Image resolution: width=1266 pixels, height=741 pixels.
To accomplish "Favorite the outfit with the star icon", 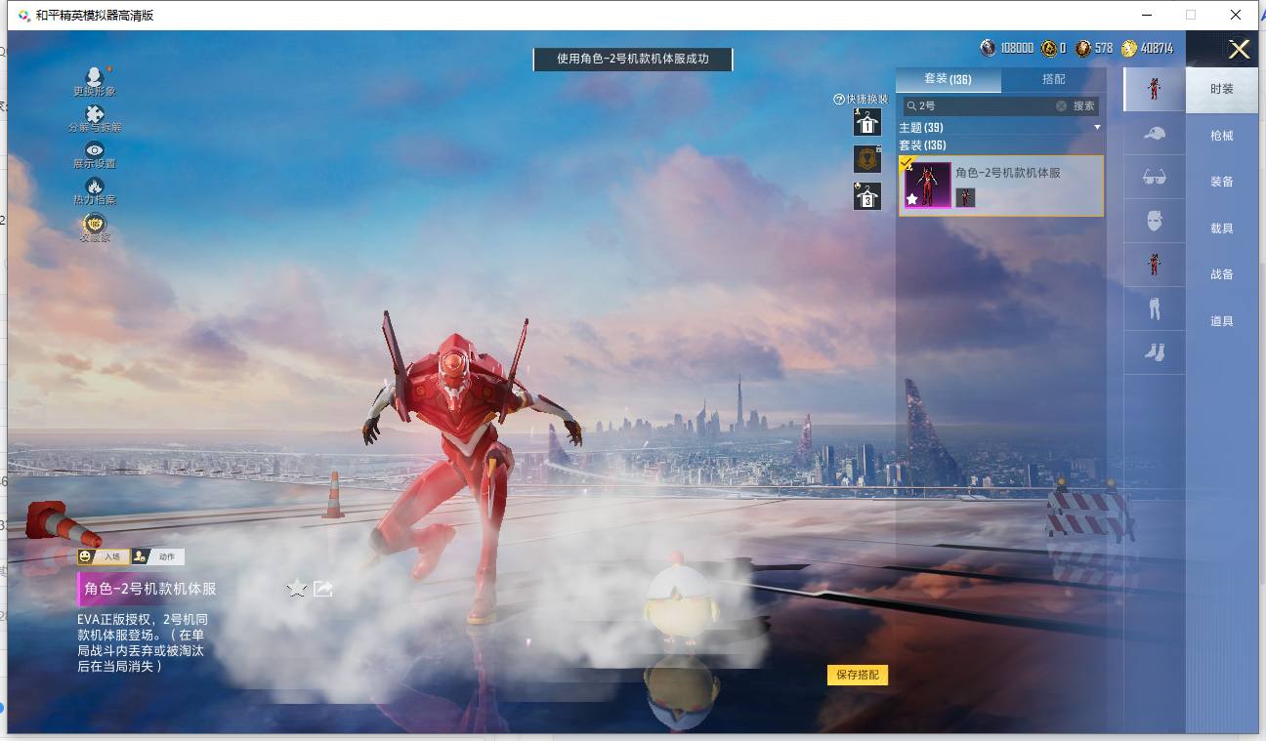I will point(297,588).
